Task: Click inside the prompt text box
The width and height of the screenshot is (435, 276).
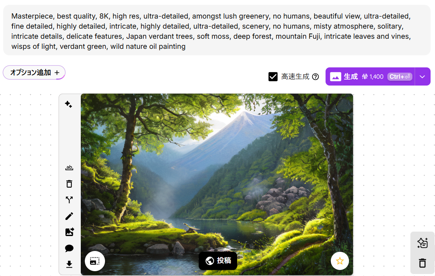Action: pos(217,30)
